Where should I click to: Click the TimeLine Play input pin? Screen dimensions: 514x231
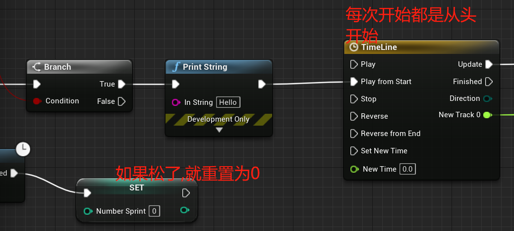coord(354,64)
